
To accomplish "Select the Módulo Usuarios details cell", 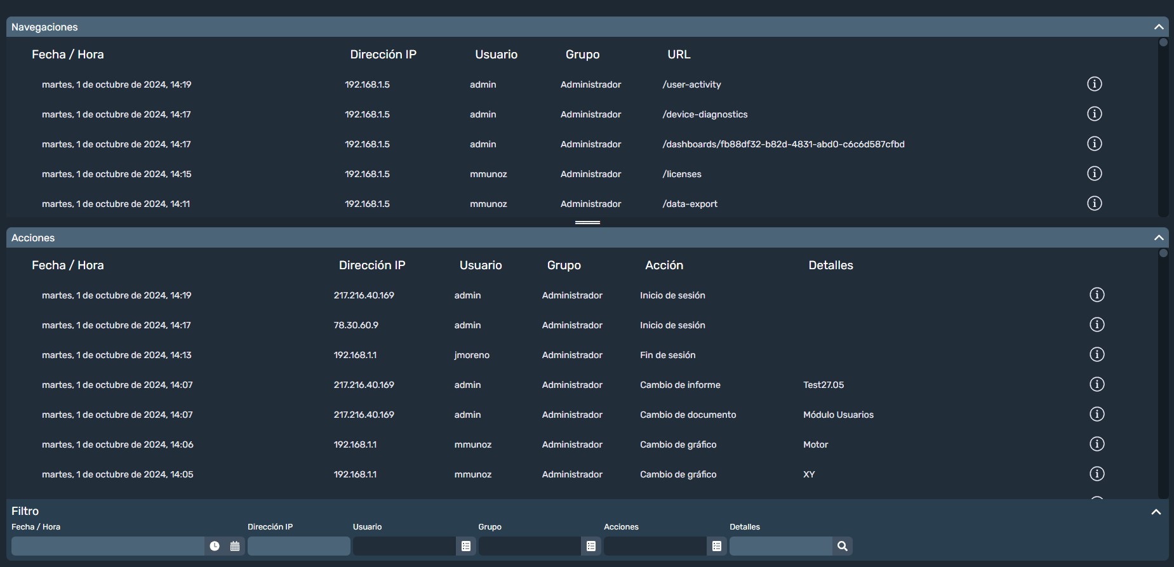I will (x=838, y=415).
